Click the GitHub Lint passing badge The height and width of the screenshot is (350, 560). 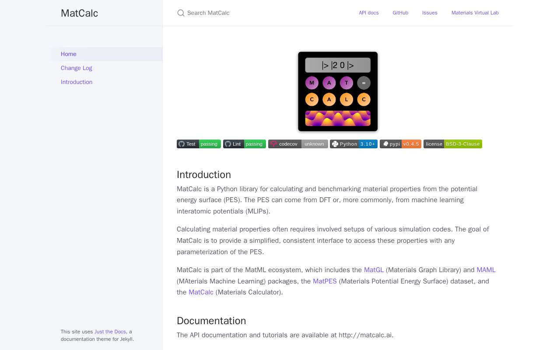click(x=245, y=144)
